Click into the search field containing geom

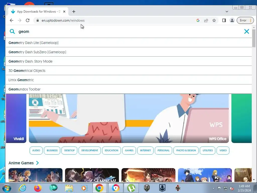128,31
